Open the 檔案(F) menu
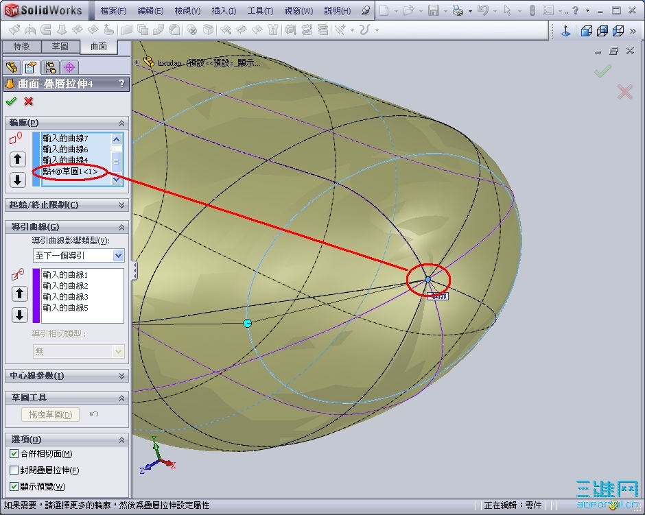 coord(113,11)
